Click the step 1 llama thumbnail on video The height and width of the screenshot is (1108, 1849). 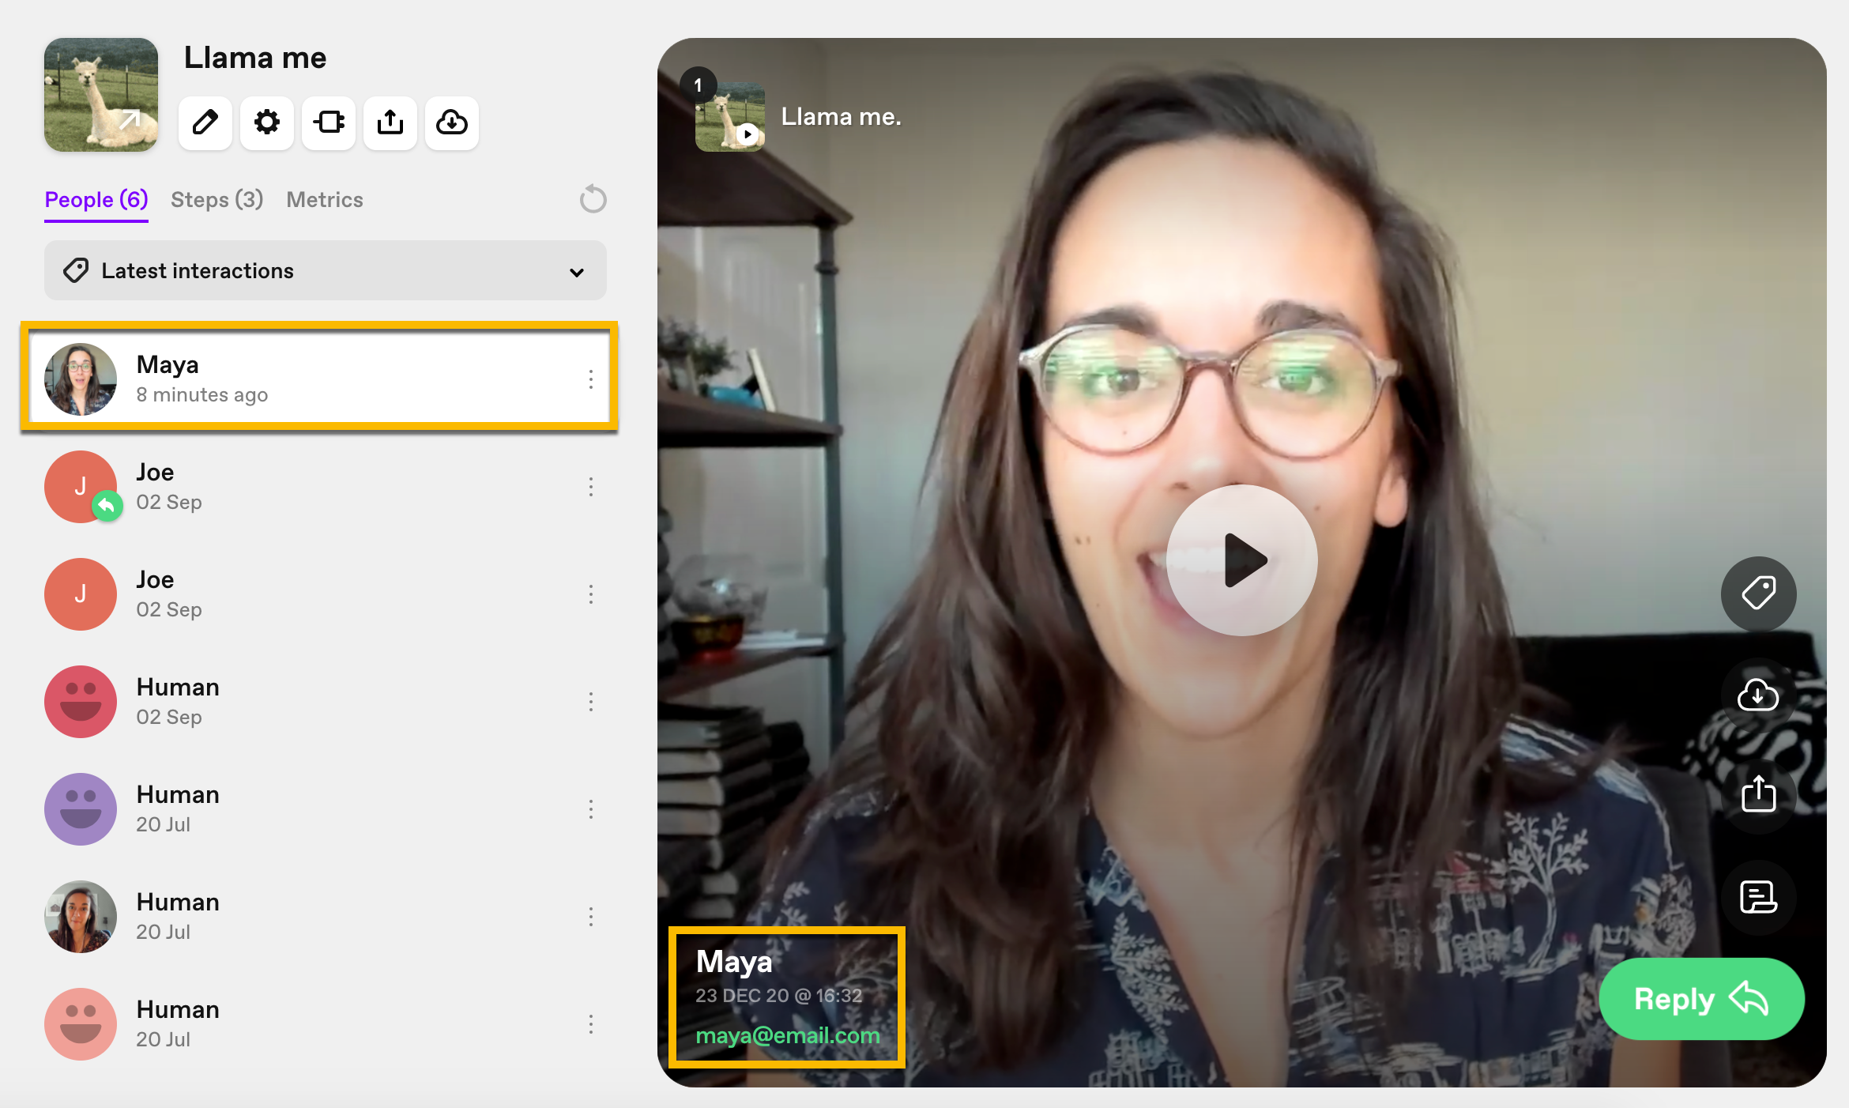tap(729, 116)
